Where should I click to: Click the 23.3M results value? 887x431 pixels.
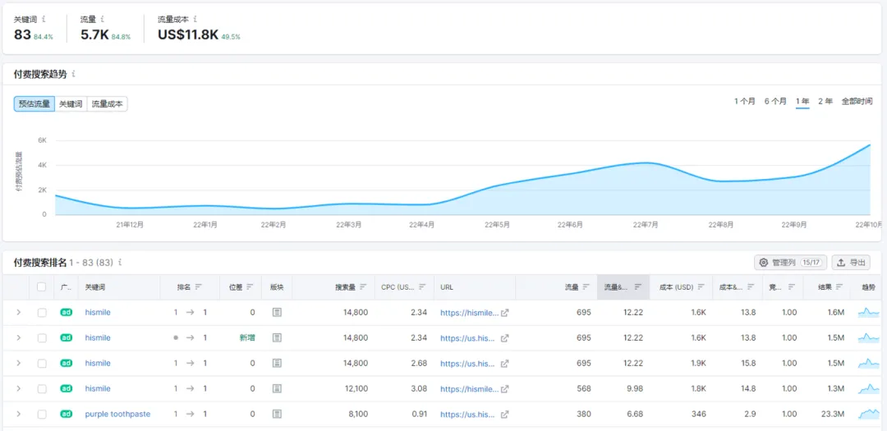834,414
